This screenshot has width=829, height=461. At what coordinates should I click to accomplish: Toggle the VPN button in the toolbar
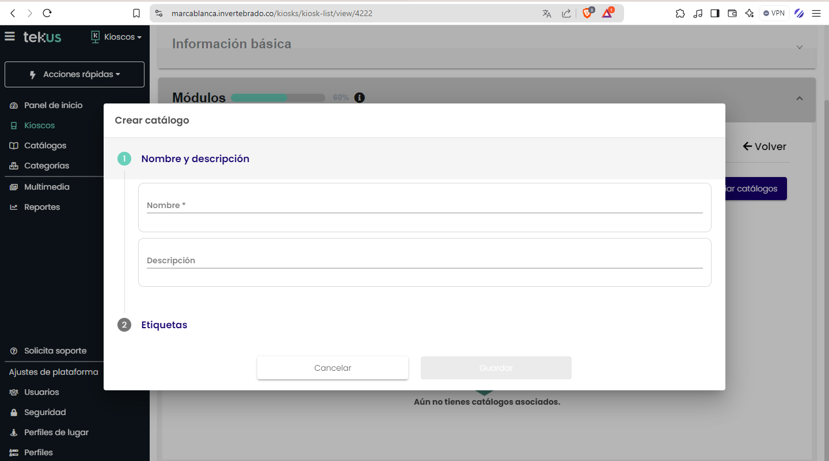(773, 13)
